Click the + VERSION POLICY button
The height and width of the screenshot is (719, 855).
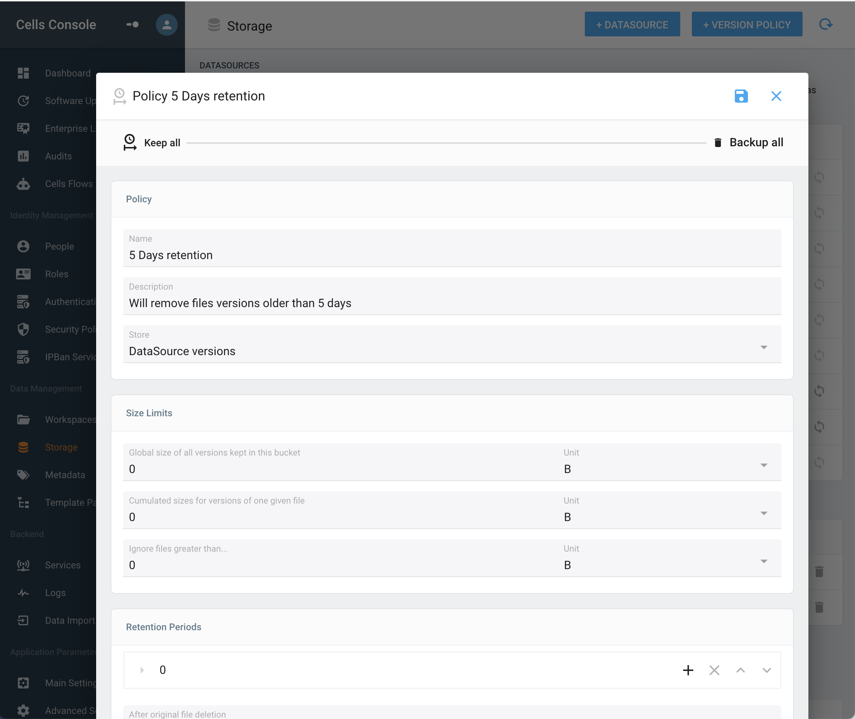[746, 24]
